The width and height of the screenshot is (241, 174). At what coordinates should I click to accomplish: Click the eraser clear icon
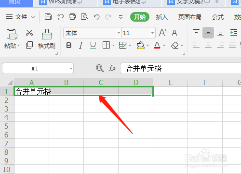point(175,45)
